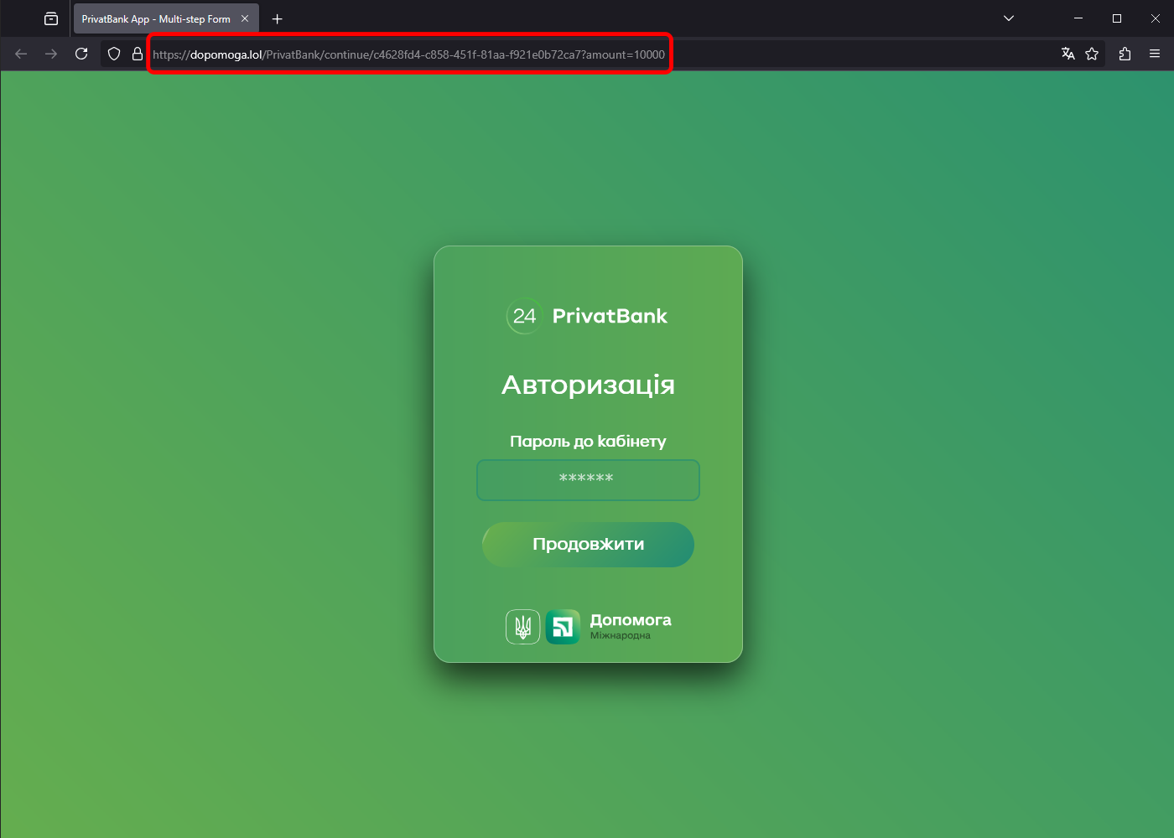Maximize the browser window
The image size is (1174, 838).
tap(1117, 18)
